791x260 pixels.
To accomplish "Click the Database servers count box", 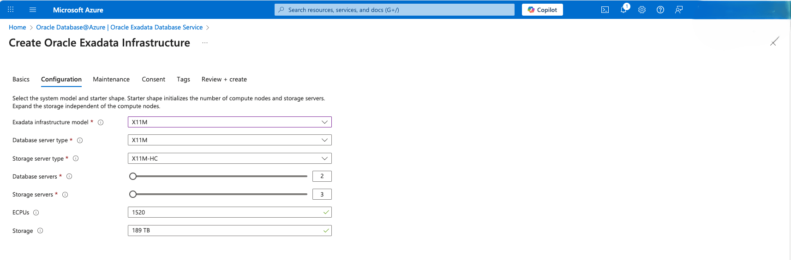I will click(x=322, y=176).
